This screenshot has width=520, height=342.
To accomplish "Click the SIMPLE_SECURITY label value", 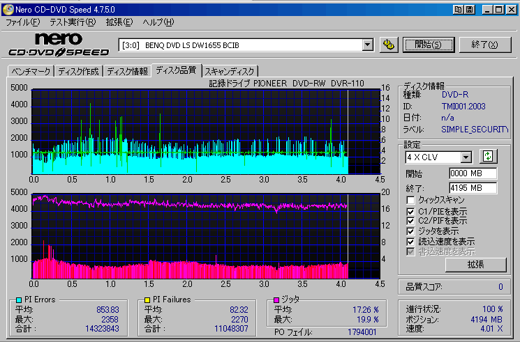I will click(x=475, y=130).
